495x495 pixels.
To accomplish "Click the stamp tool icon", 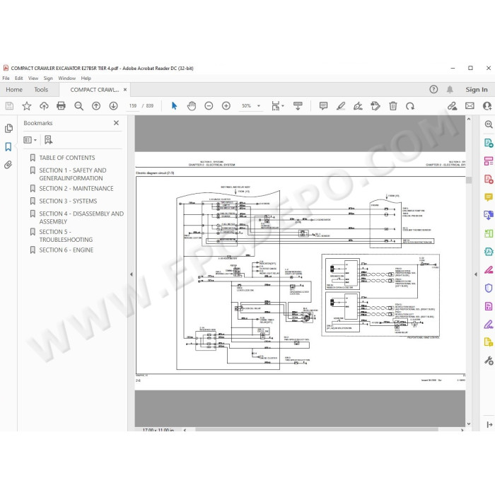I will pos(375,106).
